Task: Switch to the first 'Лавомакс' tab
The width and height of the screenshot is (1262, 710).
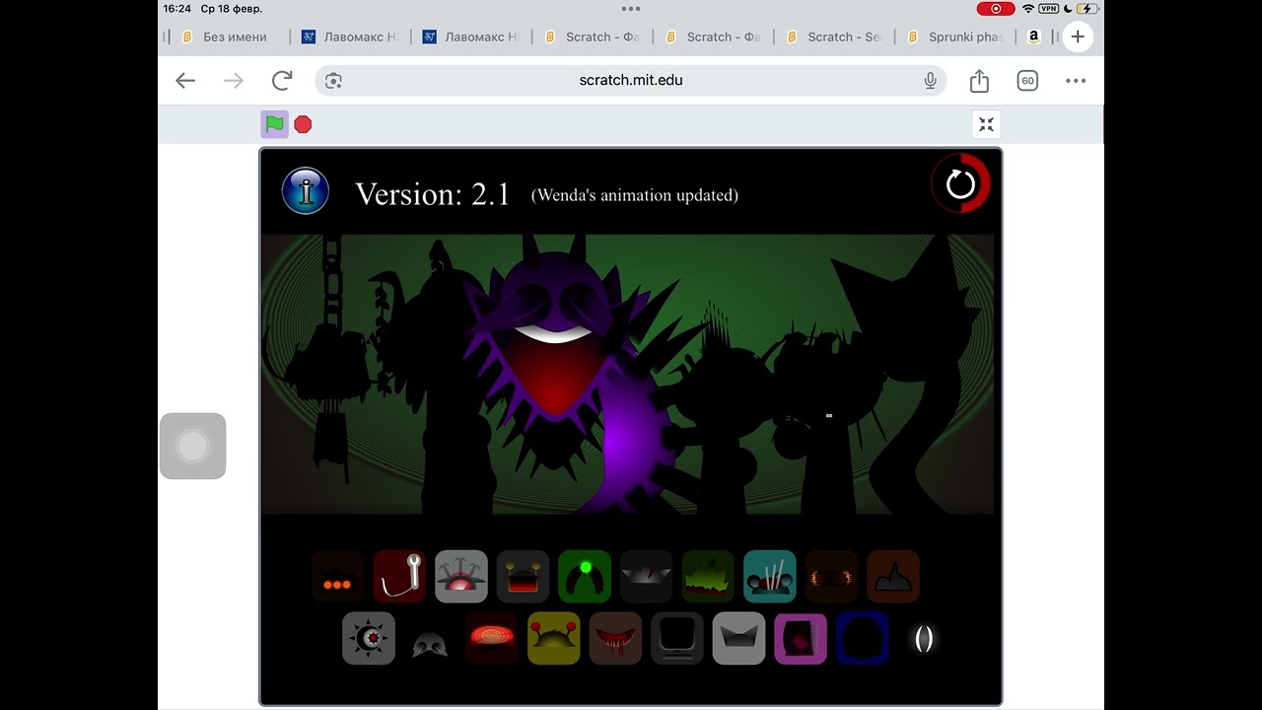Action: pos(350,36)
